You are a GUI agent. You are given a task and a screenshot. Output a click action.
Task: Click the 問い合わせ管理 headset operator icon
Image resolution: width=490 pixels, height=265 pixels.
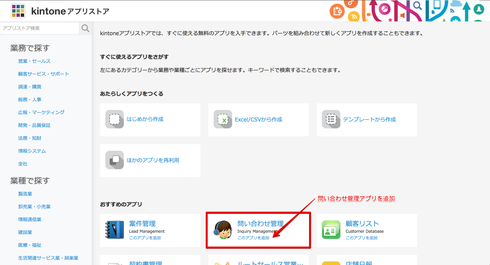(x=223, y=230)
